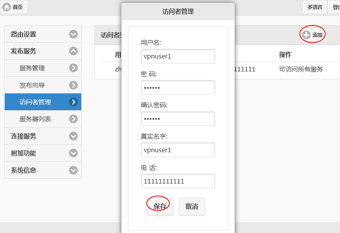This screenshot has height=233, width=340.
Task: Click the arrow icon next to 服务器列表
Action: coord(73,119)
